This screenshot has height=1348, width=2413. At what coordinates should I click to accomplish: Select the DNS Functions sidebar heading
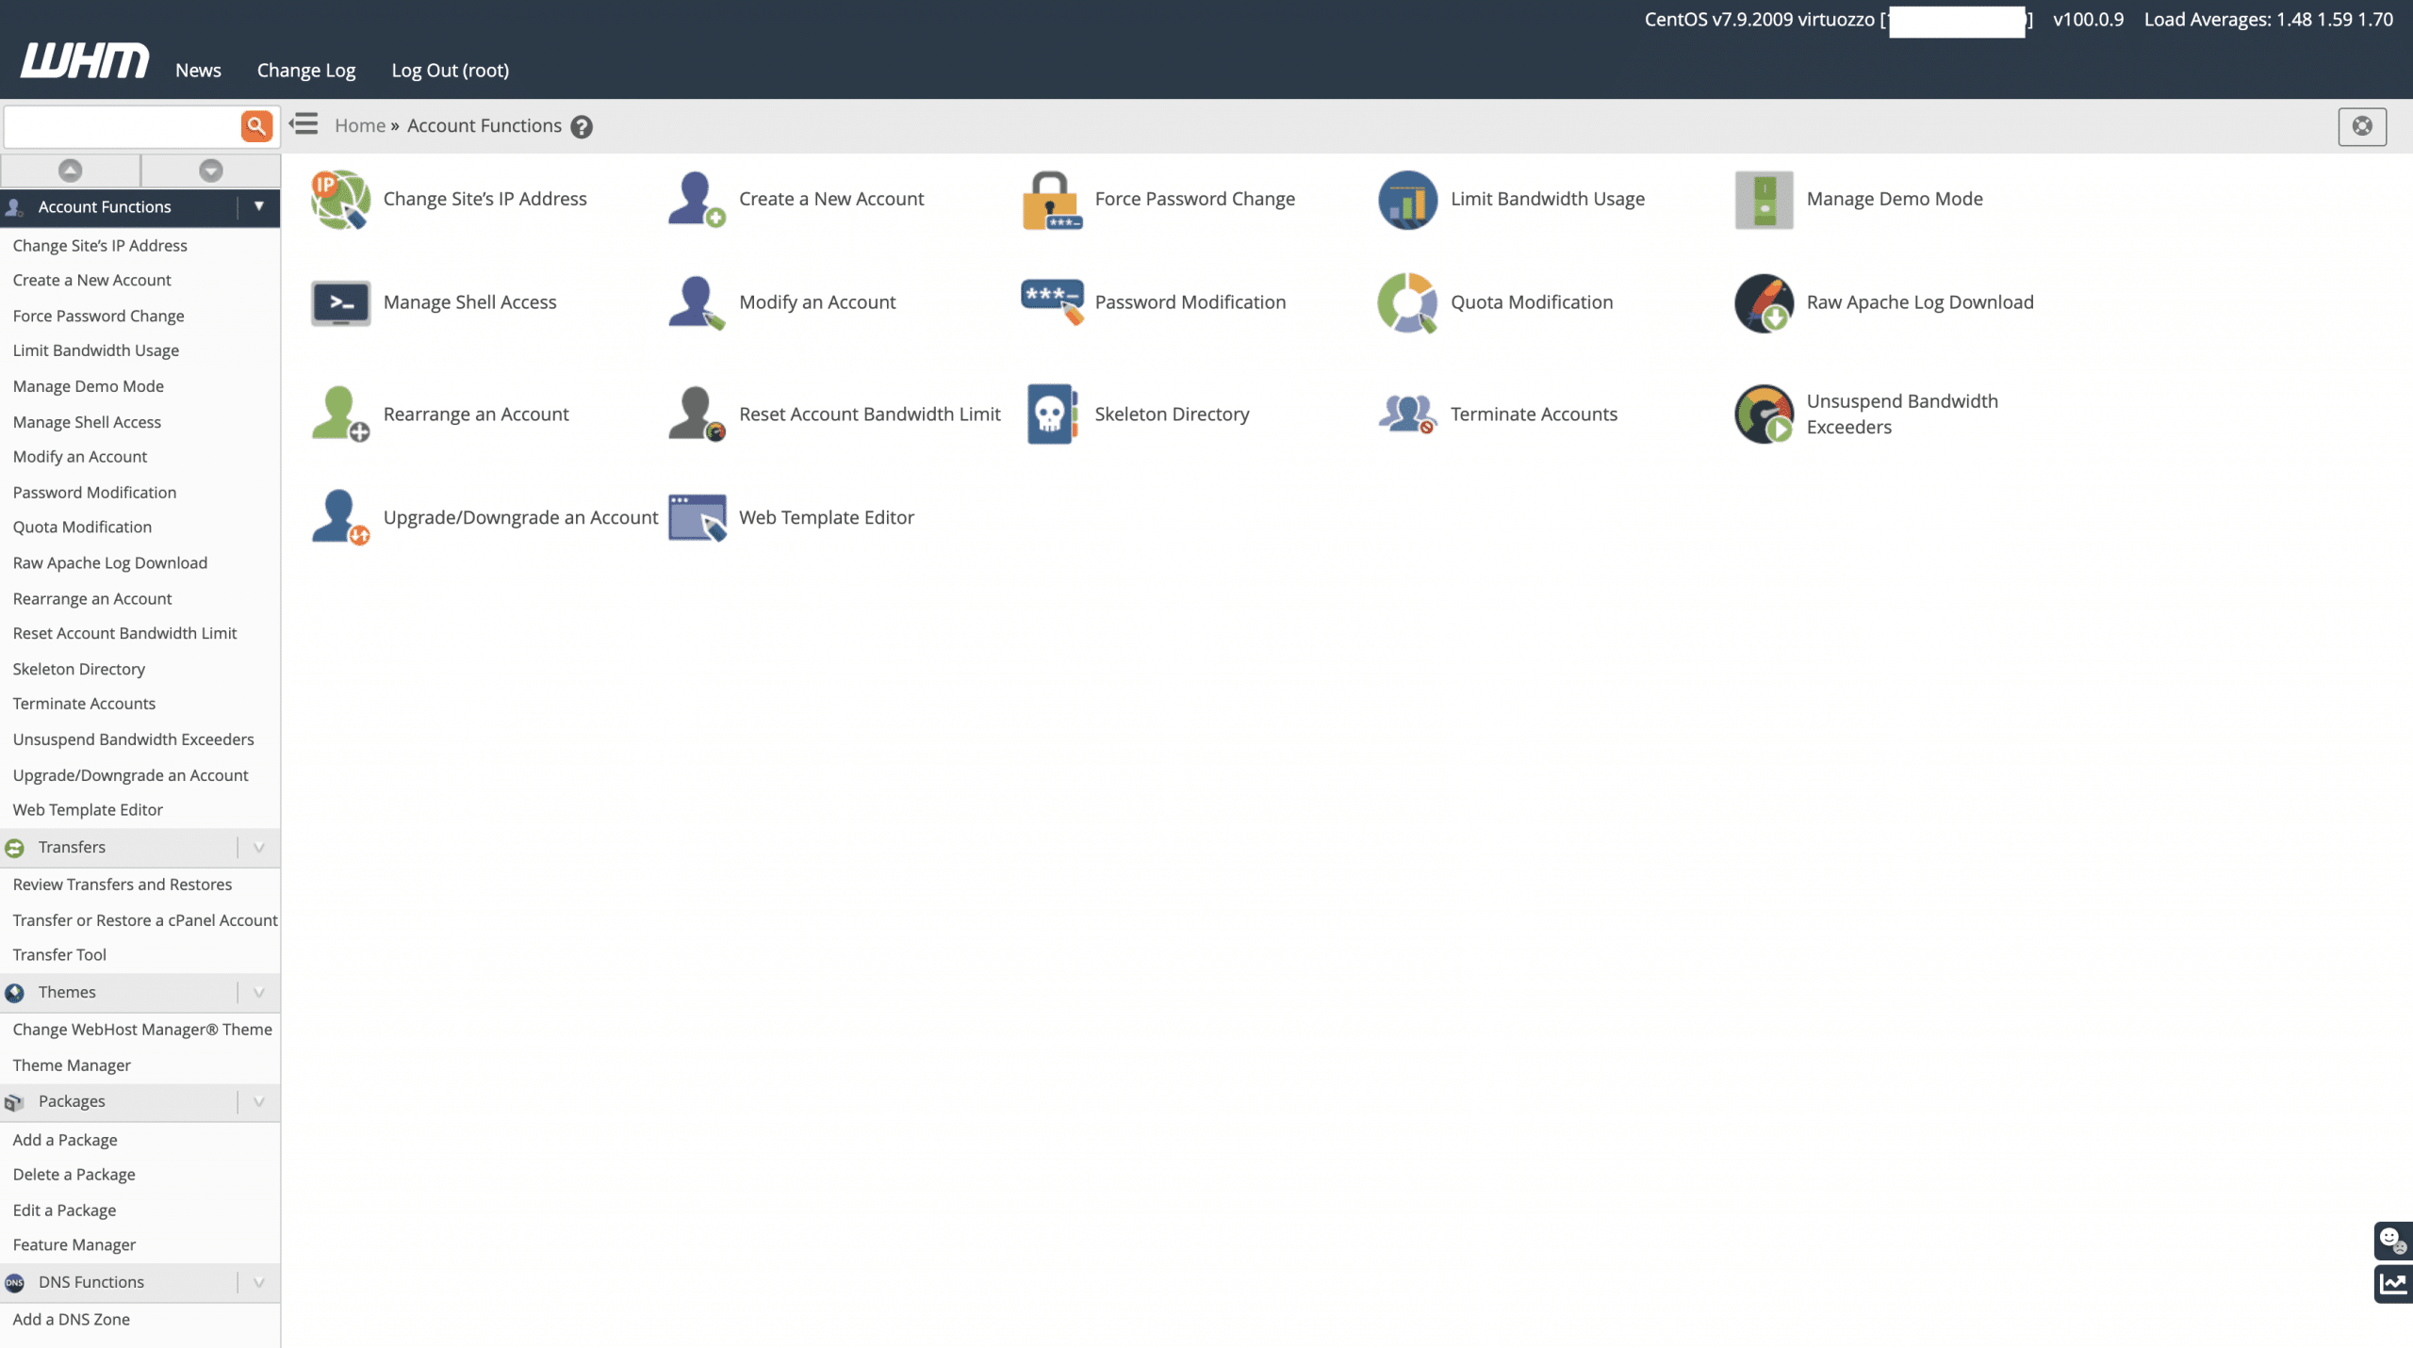point(91,1282)
